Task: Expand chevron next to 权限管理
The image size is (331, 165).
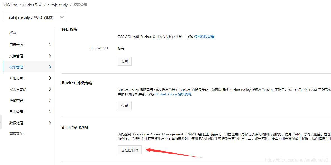Action: click(x=50, y=67)
